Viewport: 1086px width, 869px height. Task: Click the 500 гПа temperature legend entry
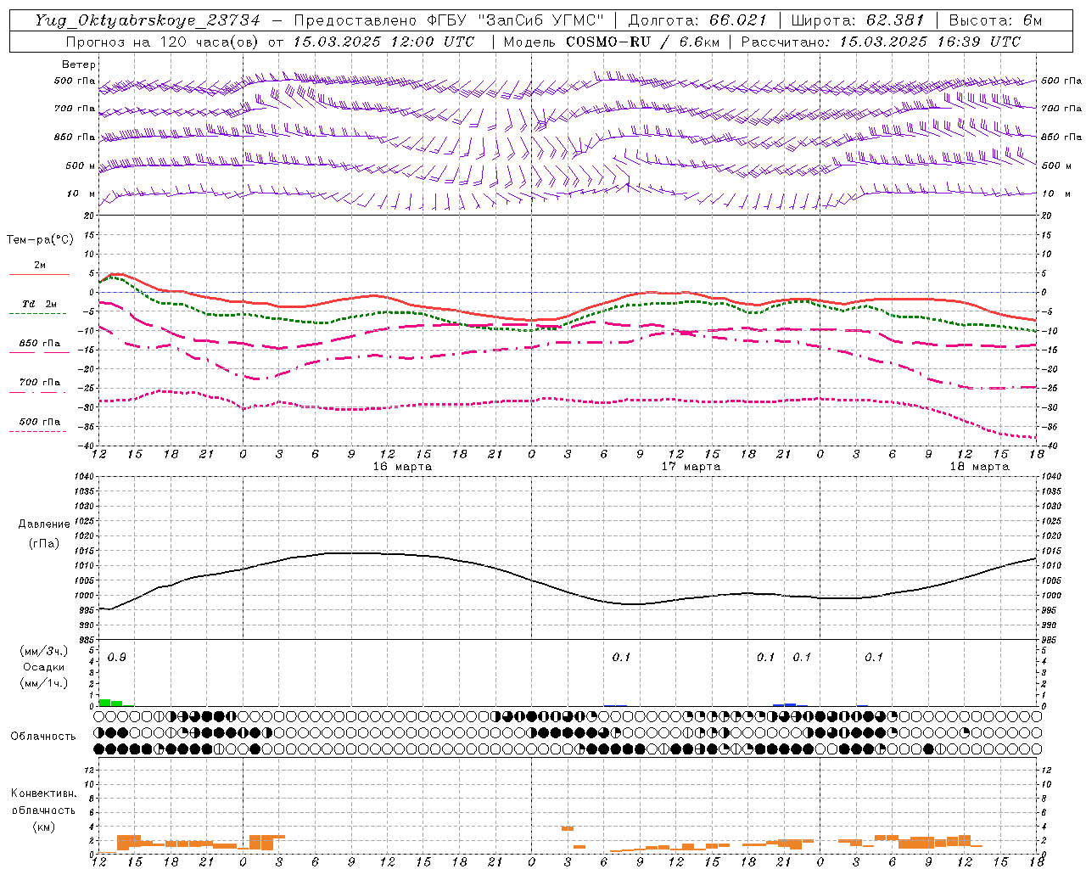click(40, 421)
